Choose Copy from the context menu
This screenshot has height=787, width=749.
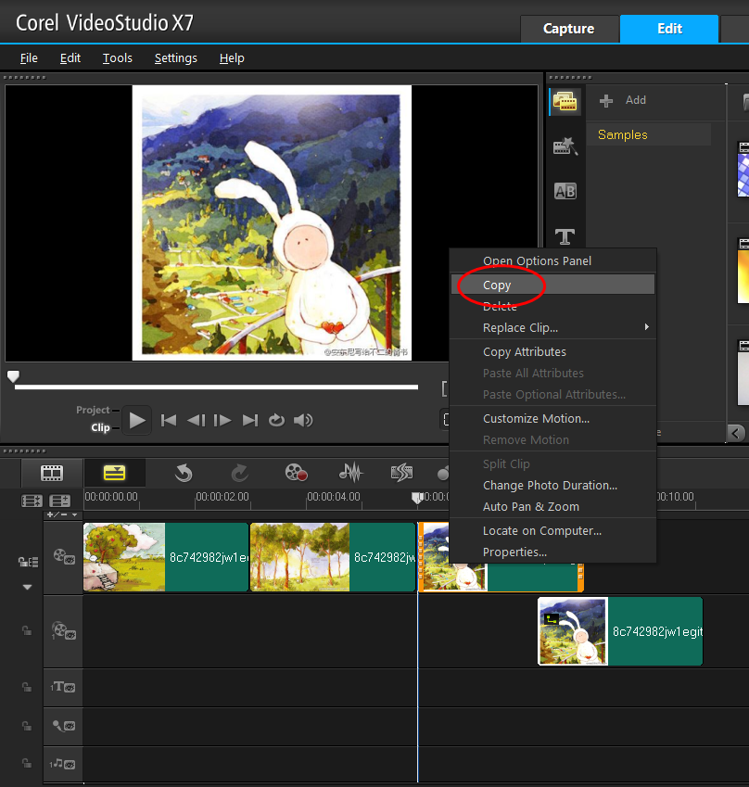pyautogui.click(x=552, y=285)
